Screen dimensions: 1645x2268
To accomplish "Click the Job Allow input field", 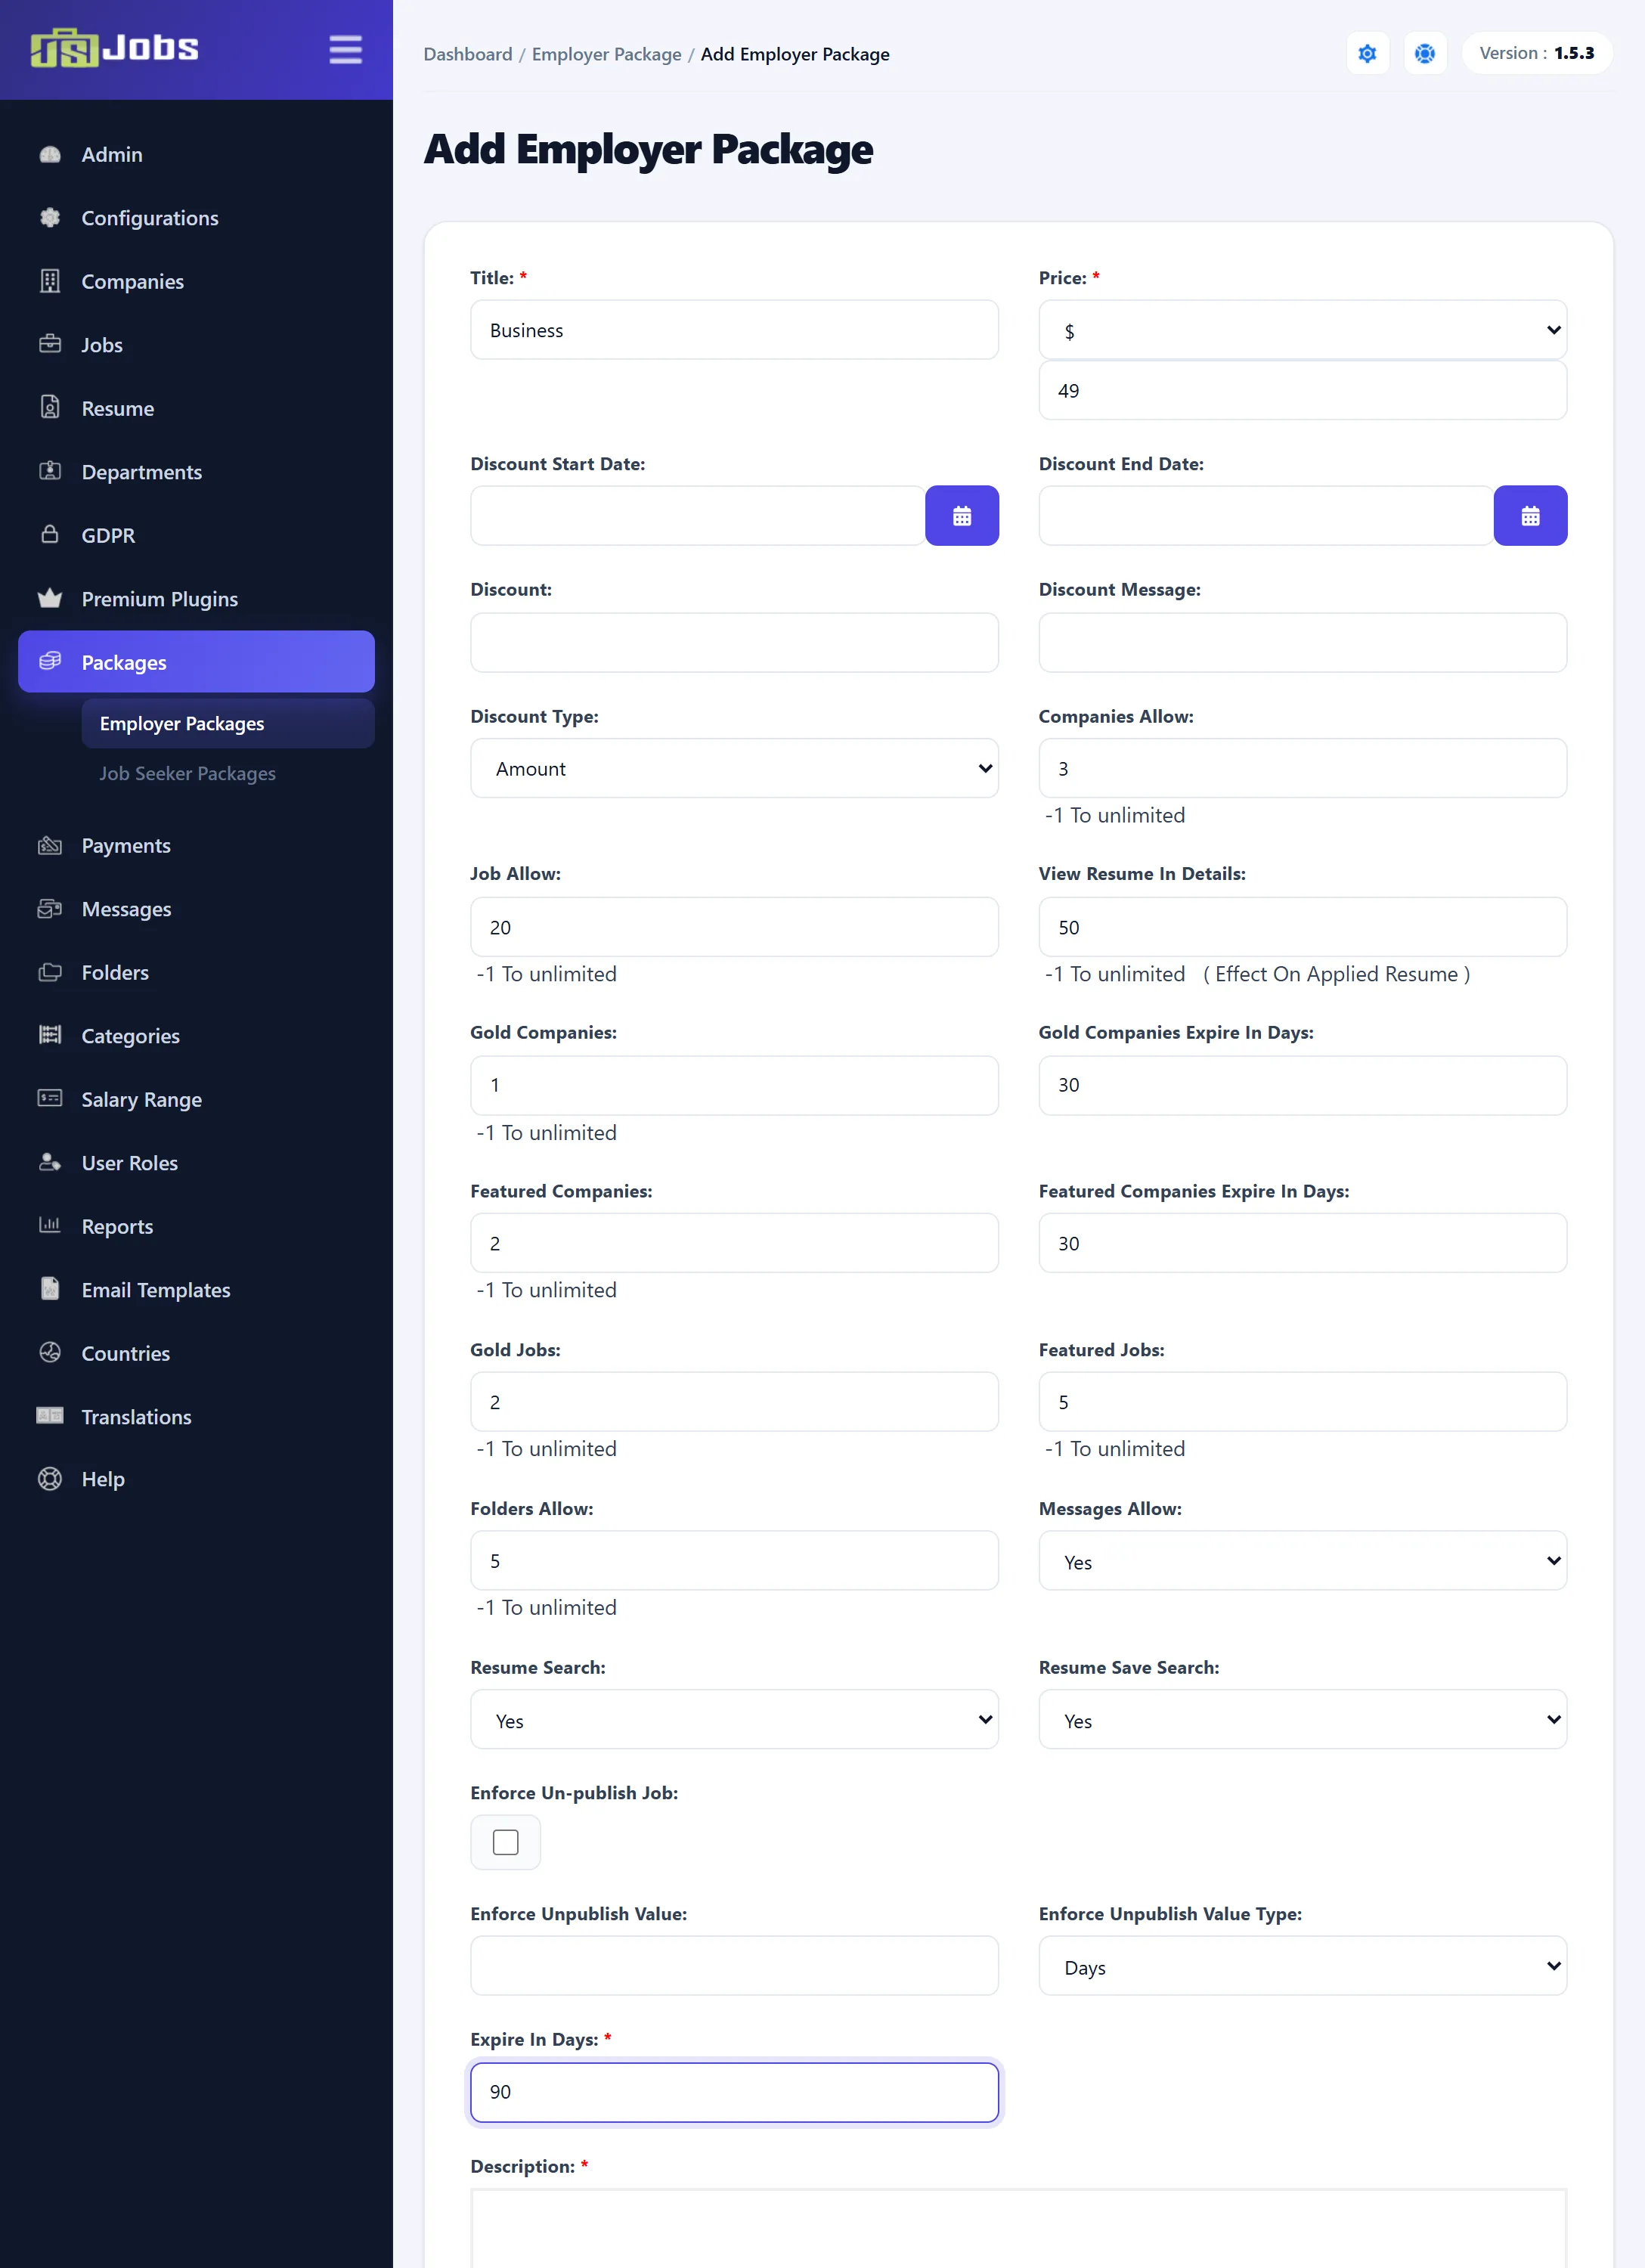I will click(x=734, y=927).
